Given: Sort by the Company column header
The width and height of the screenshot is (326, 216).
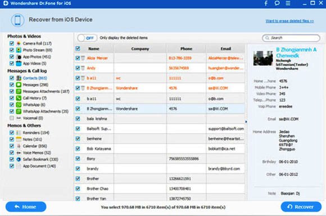Looking at the screenshot, I should [140, 49].
